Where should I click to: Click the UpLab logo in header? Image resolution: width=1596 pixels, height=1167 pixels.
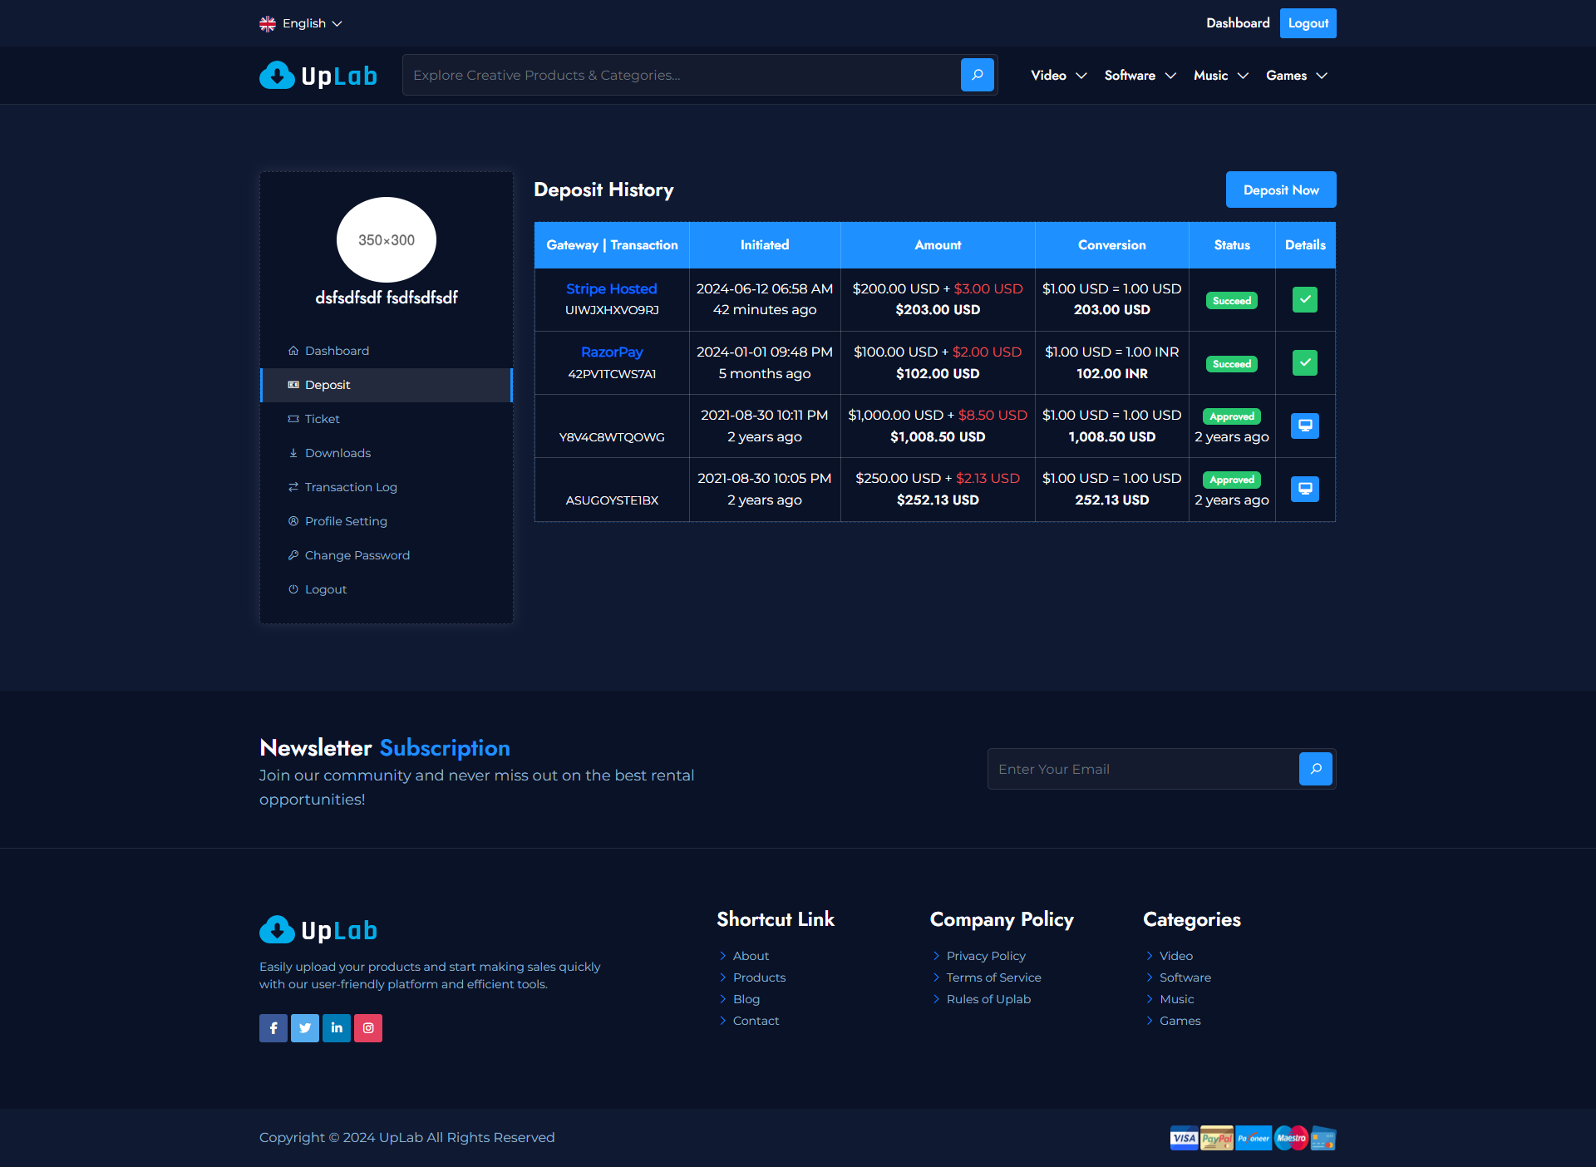[318, 76]
